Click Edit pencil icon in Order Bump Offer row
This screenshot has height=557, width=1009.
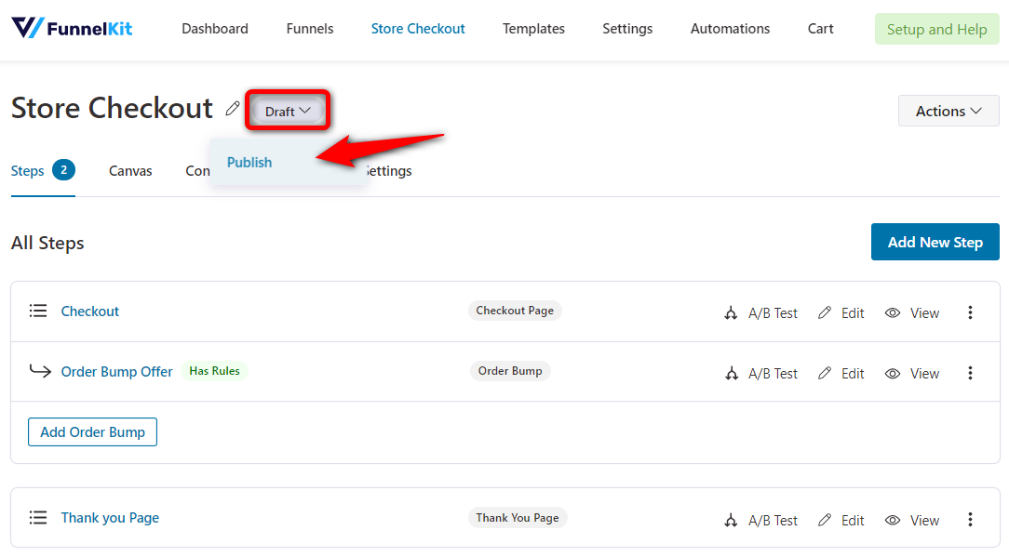coord(825,373)
